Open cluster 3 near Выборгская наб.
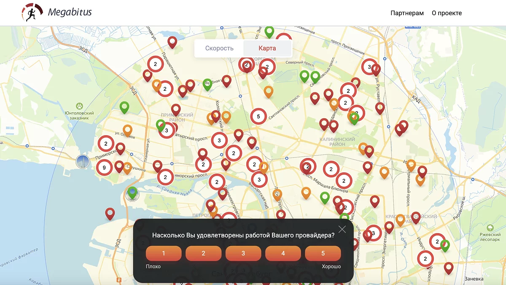 tap(259, 179)
